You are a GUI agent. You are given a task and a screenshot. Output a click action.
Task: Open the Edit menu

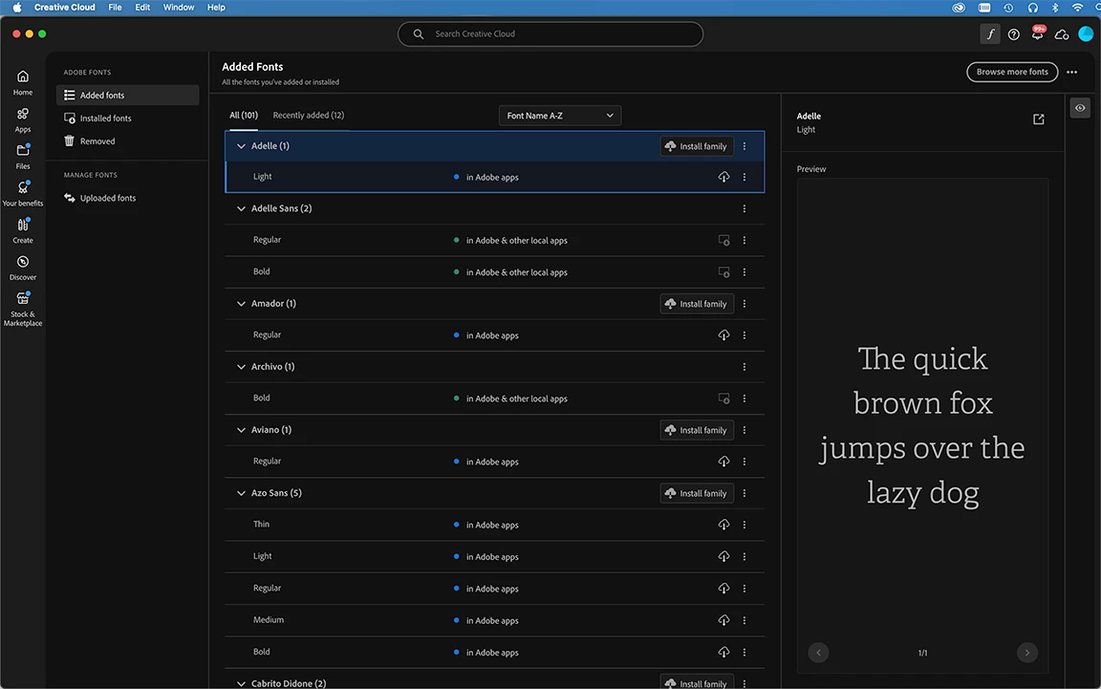click(142, 7)
